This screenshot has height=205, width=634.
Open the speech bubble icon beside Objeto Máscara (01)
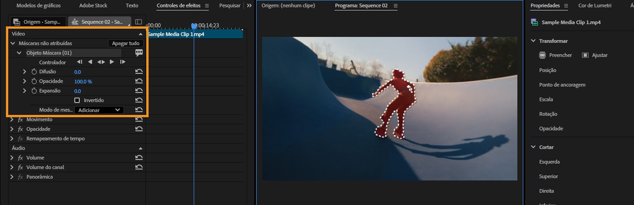pyautogui.click(x=139, y=52)
